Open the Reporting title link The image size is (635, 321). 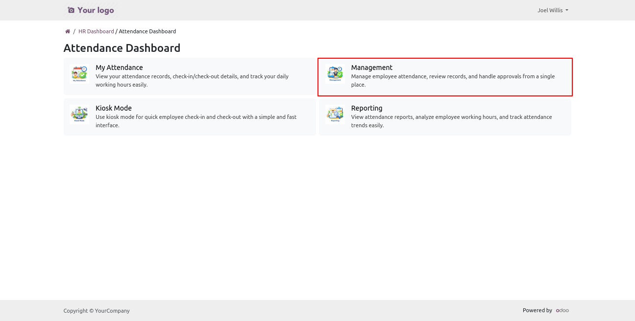(366, 108)
